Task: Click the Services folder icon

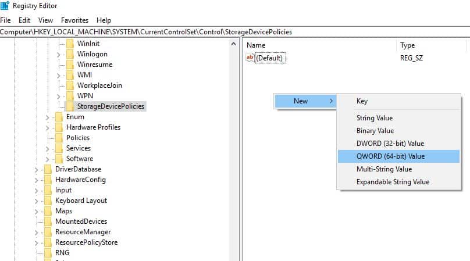Action: (59, 149)
